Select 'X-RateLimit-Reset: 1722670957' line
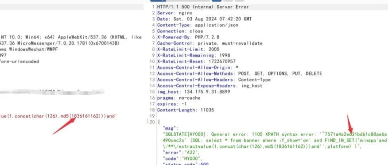 196,61
